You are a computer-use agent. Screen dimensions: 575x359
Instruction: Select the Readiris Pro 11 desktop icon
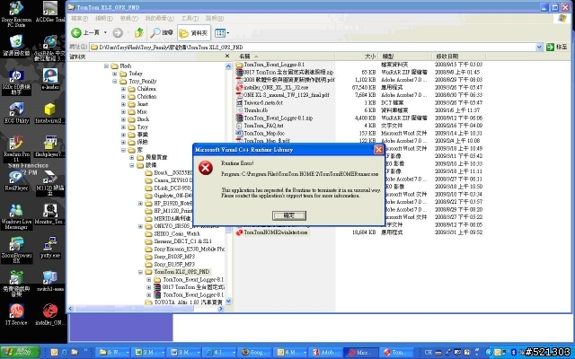[x=16, y=149]
